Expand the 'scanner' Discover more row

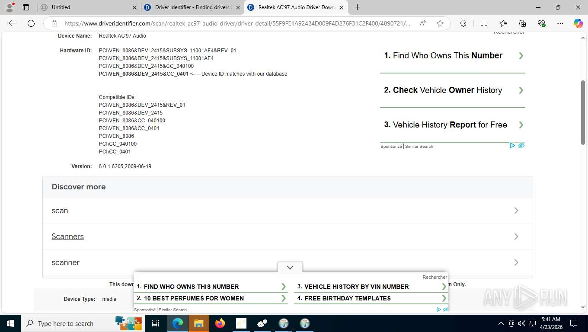tap(288, 262)
